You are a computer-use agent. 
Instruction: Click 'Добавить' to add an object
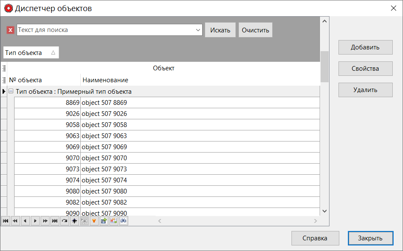tap(365, 47)
